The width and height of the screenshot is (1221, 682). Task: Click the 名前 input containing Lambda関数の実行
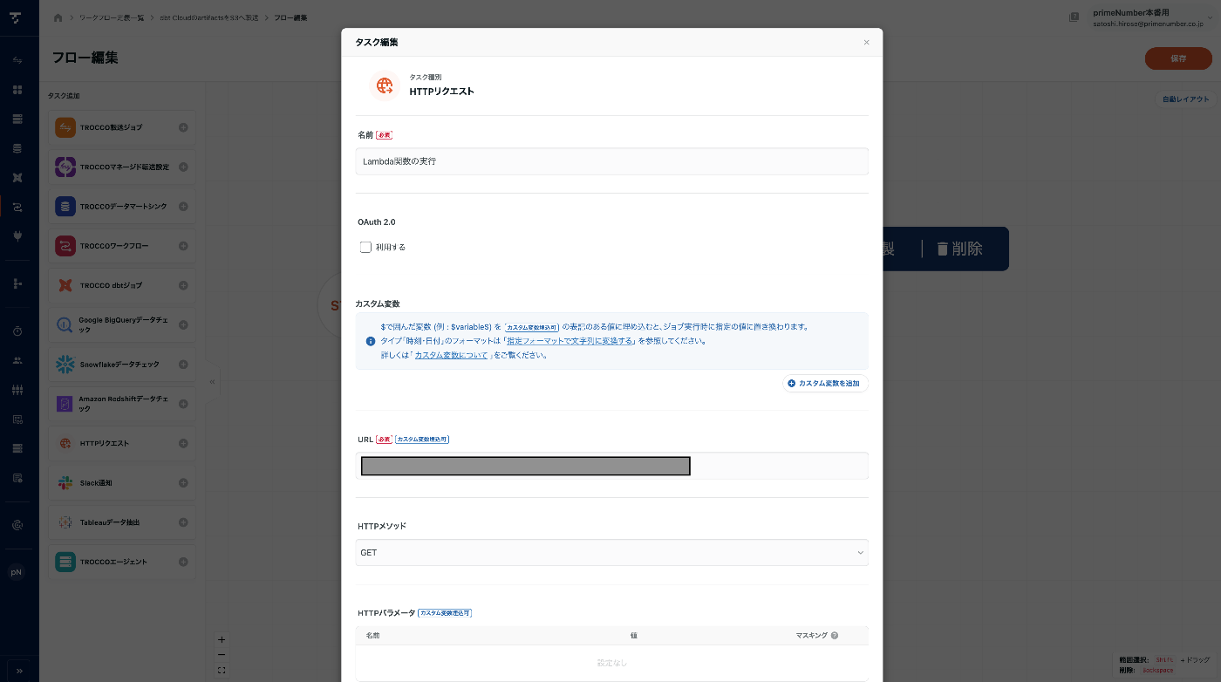coord(612,161)
